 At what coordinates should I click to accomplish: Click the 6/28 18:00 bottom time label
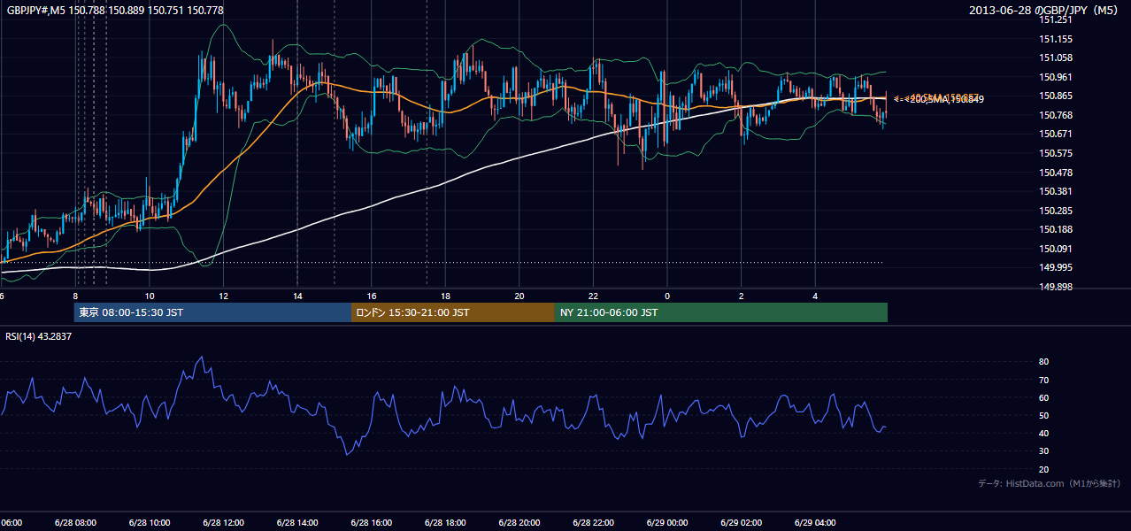click(445, 523)
